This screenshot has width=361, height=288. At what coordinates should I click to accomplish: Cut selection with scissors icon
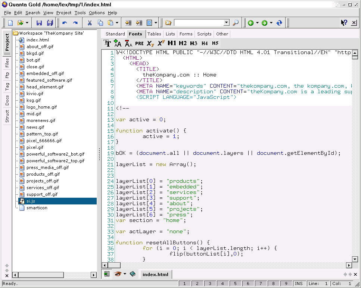tap(90, 23)
